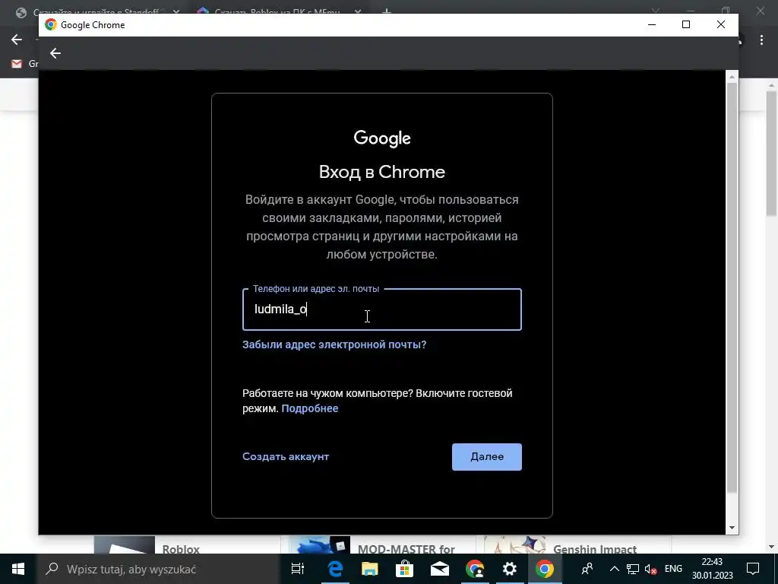Image resolution: width=778 pixels, height=584 pixels.
Task: Open People icon in system tray
Action: pos(587,569)
